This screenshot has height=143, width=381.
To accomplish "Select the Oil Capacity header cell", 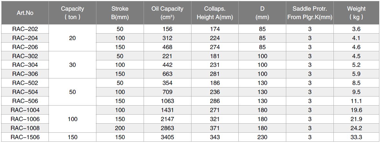I will pyautogui.click(x=167, y=13).
